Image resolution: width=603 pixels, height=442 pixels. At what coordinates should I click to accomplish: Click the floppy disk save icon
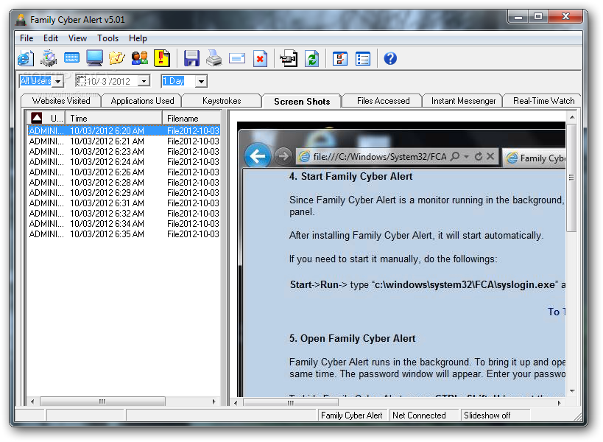(191, 58)
